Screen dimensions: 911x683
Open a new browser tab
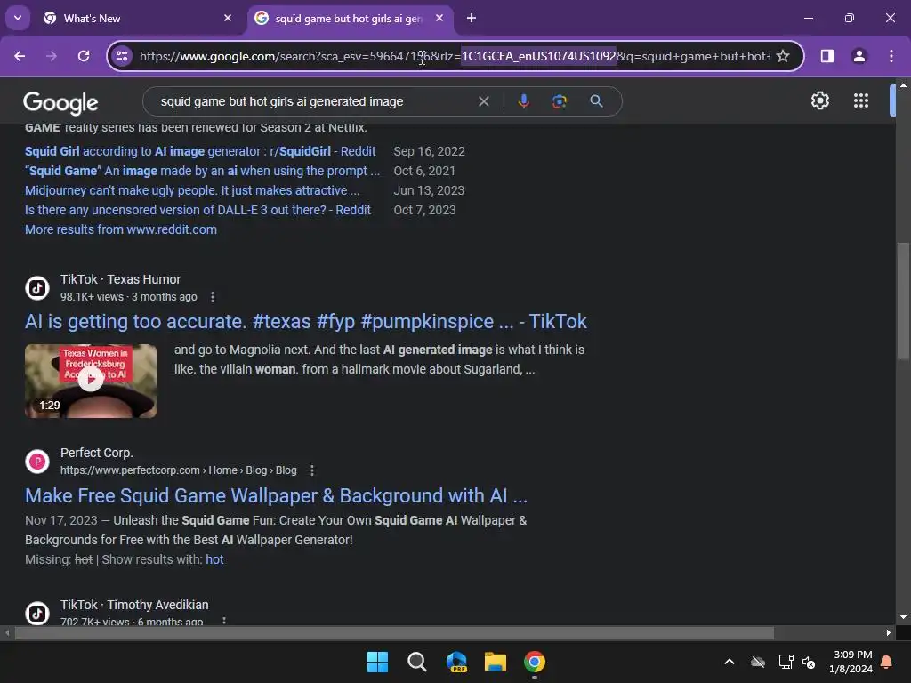click(472, 18)
